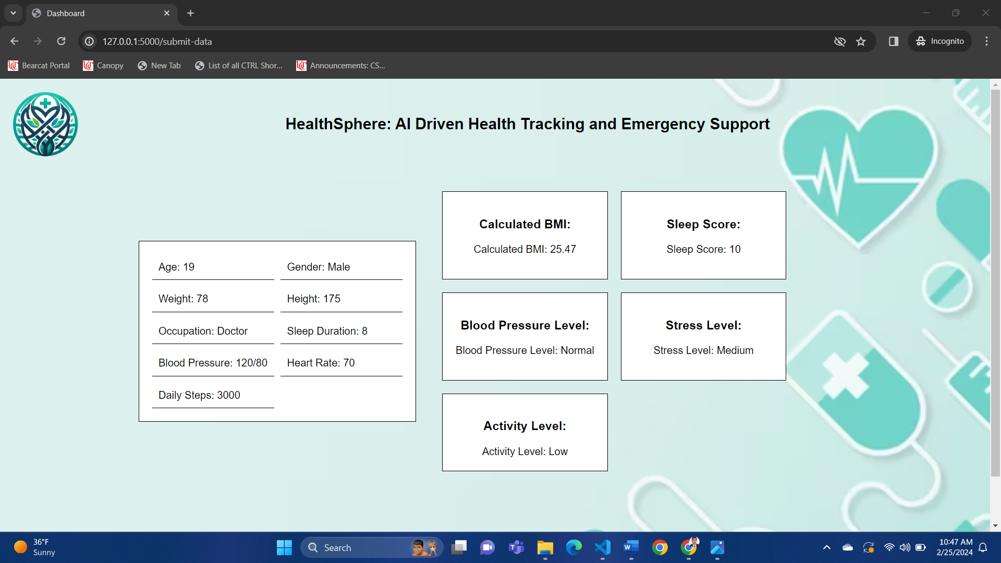Expand the tab search dropdown arrow
Screen dimensions: 1001x563
(13, 13)
